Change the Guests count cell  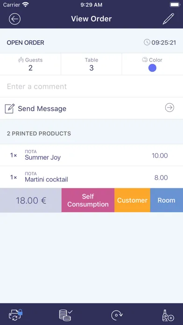pyautogui.click(x=30, y=64)
